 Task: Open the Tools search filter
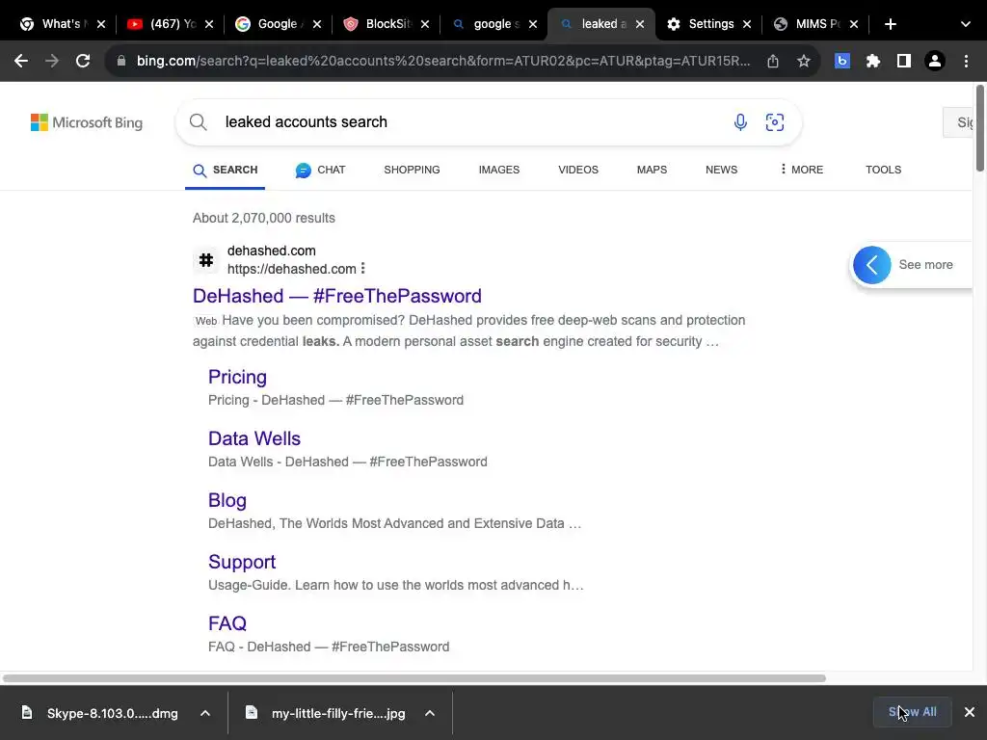[x=883, y=170]
